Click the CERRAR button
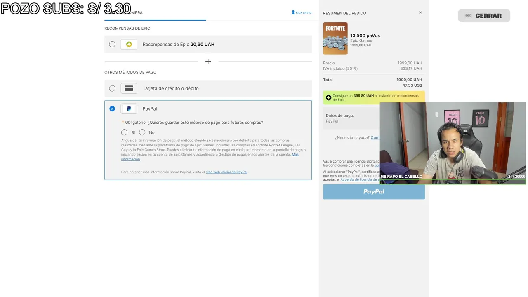Viewport: 528px width, 297px height. click(x=484, y=16)
